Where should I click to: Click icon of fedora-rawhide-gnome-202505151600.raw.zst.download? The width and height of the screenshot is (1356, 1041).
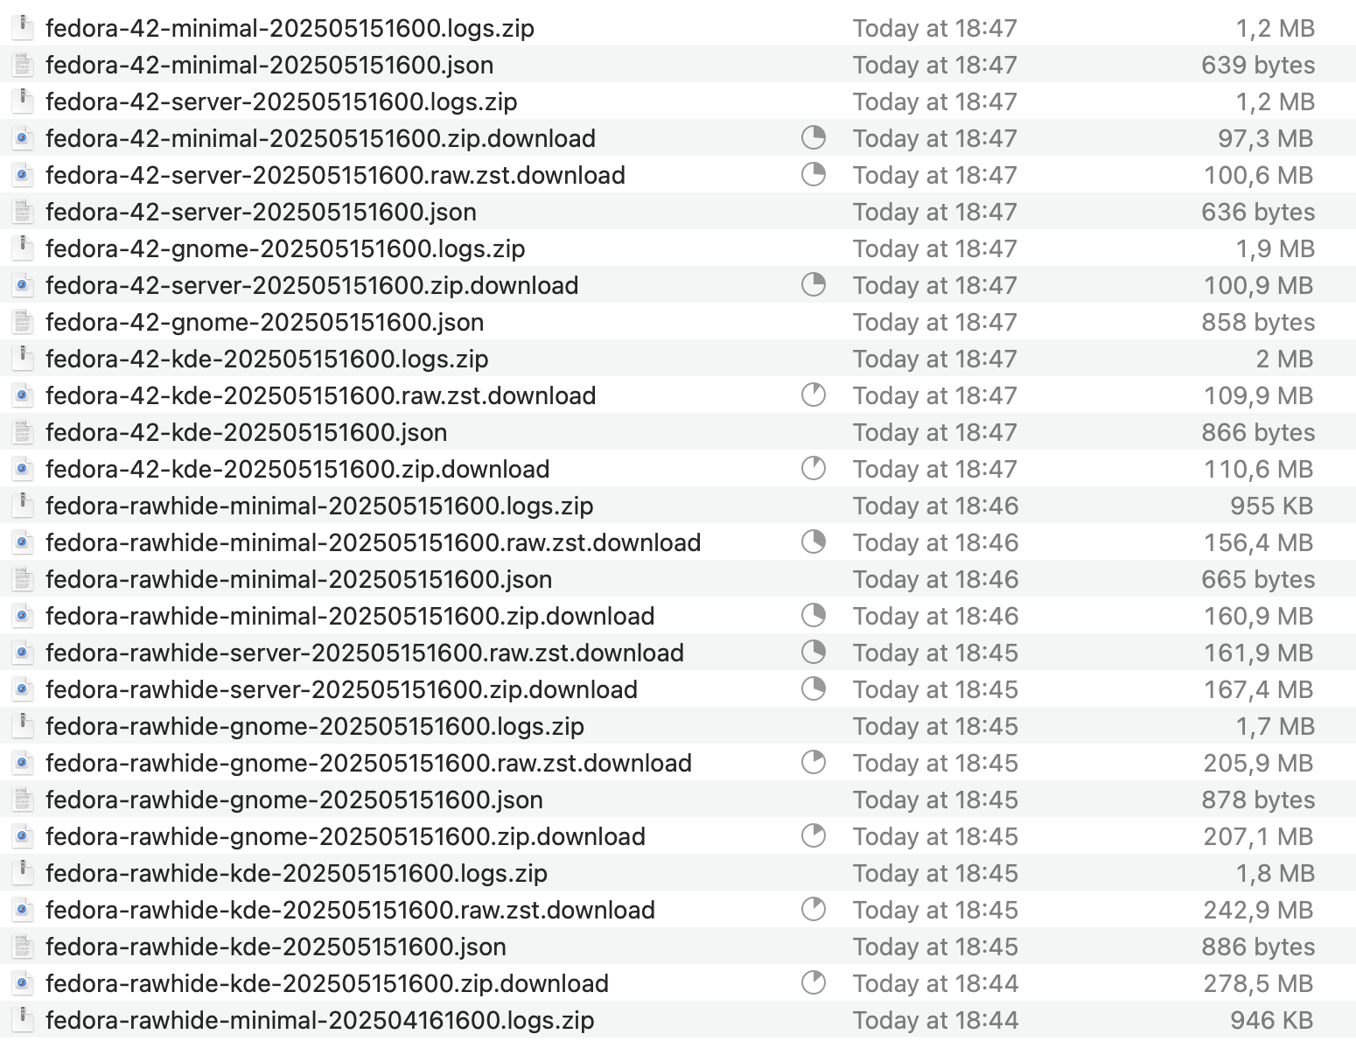coord(23,763)
